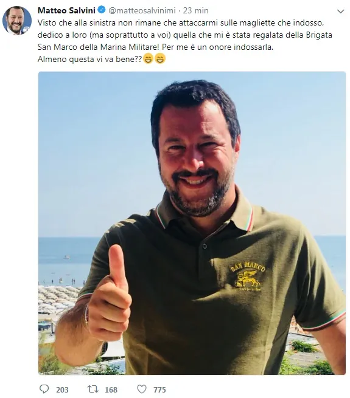Viewport: 350px width, 398px height.
Task: Open the tweet options chevron menu
Action: 340,11
